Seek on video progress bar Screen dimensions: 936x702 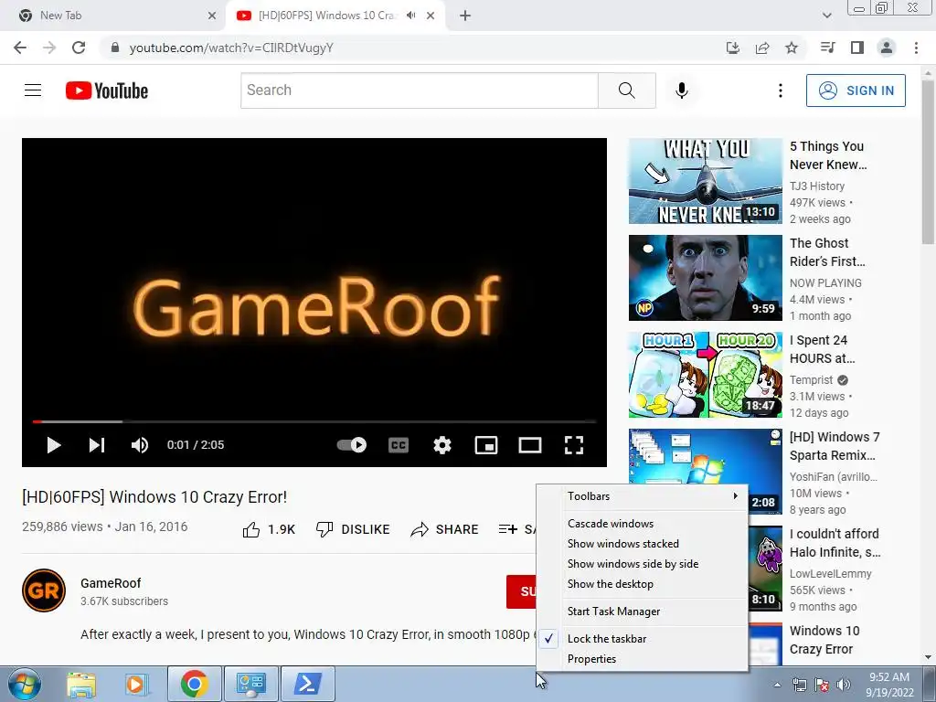coord(314,421)
